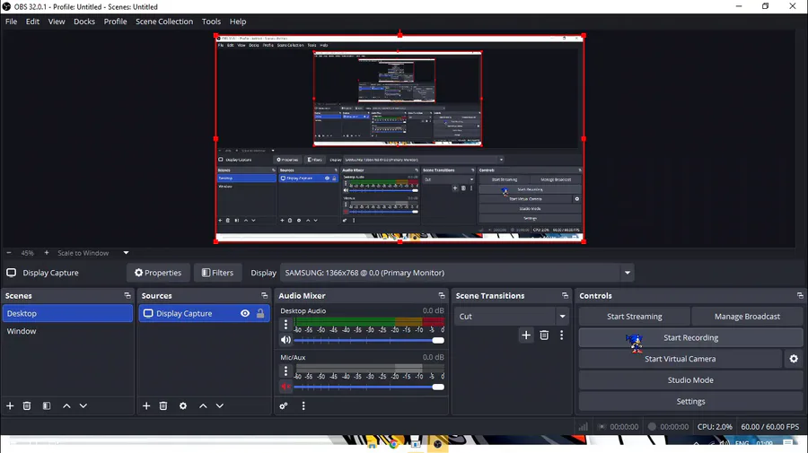Move scene down in Scenes panel
Viewport: 808px width, 453px height.
tap(83, 405)
